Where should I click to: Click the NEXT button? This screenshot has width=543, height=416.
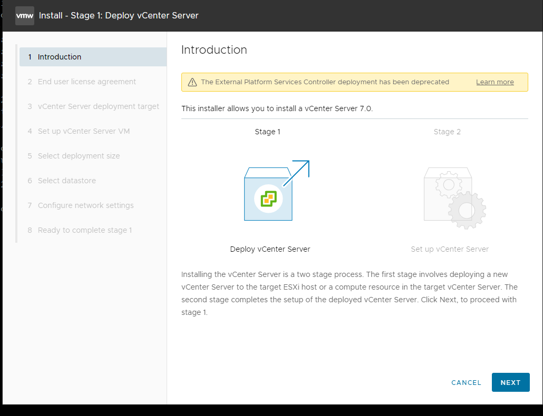pos(510,382)
